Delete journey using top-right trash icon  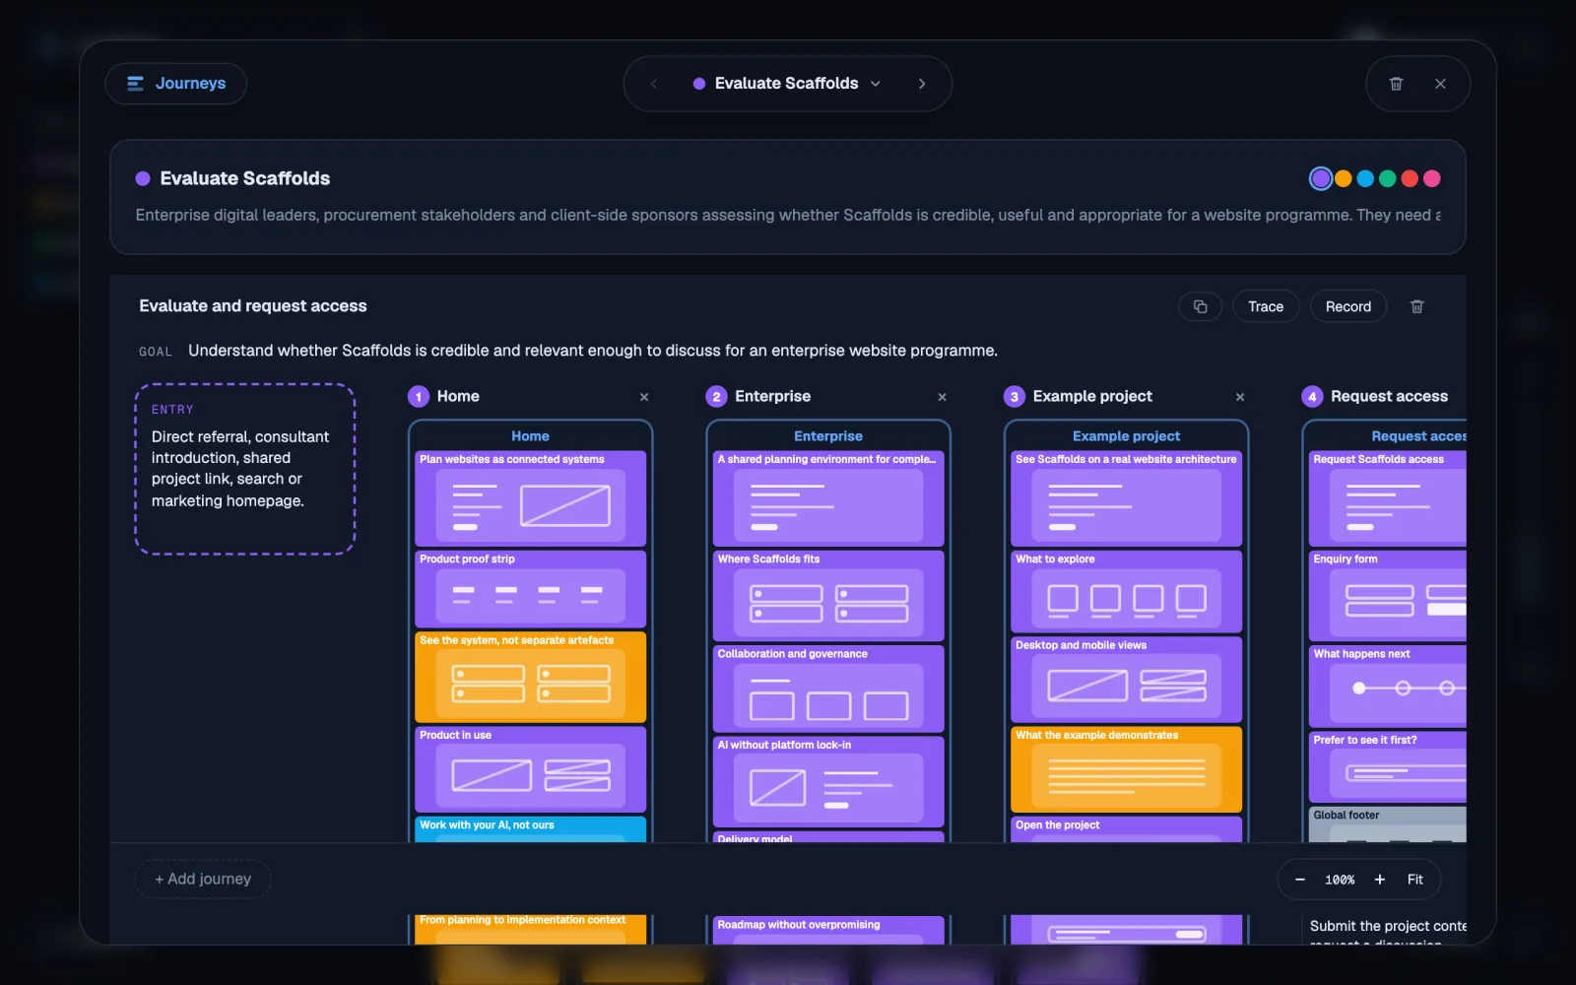pyautogui.click(x=1396, y=84)
